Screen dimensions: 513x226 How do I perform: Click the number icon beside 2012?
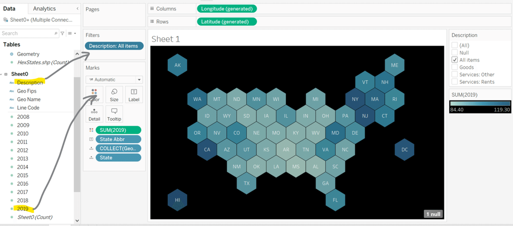pos(12,150)
